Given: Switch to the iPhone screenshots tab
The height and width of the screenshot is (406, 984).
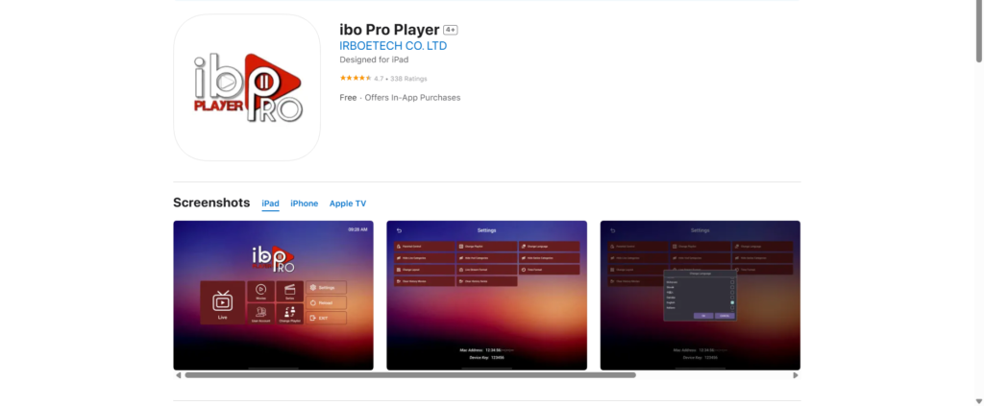Looking at the screenshot, I should click(305, 203).
